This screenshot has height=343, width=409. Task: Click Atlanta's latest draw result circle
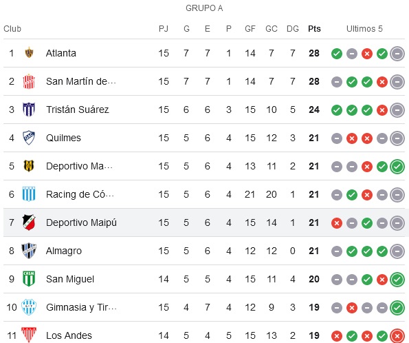[397, 54]
